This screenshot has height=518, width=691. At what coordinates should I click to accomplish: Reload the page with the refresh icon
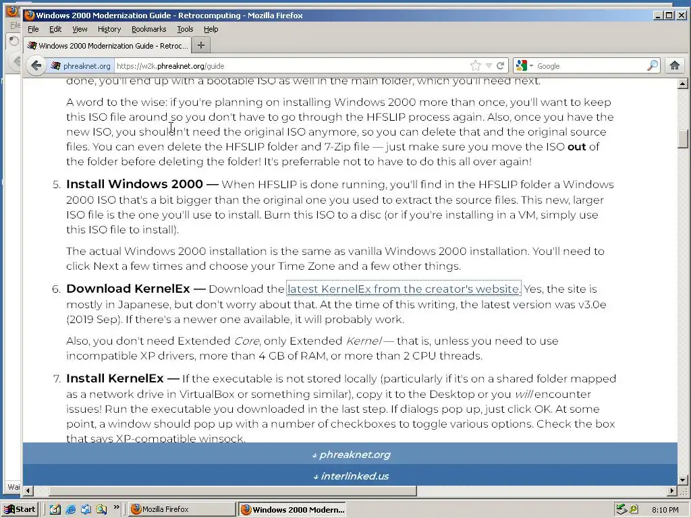point(500,65)
